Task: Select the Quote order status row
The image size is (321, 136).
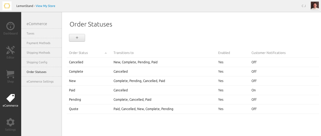Action: 74,109
